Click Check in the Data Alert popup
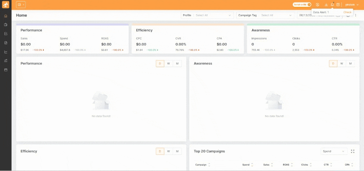 pyautogui.click(x=347, y=12)
